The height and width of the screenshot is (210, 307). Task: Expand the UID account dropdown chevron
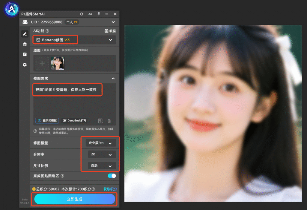(113, 22)
